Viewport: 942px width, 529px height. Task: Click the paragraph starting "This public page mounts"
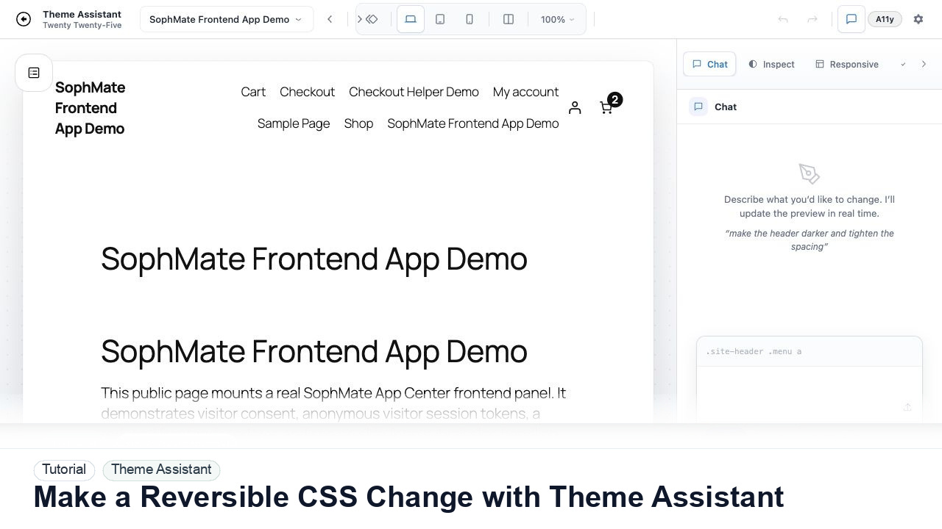click(x=333, y=403)
